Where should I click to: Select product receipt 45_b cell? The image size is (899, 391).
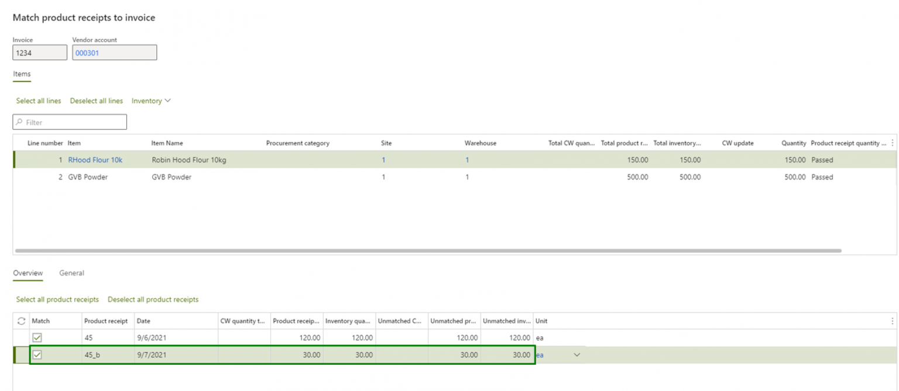[x=108, y=355]
